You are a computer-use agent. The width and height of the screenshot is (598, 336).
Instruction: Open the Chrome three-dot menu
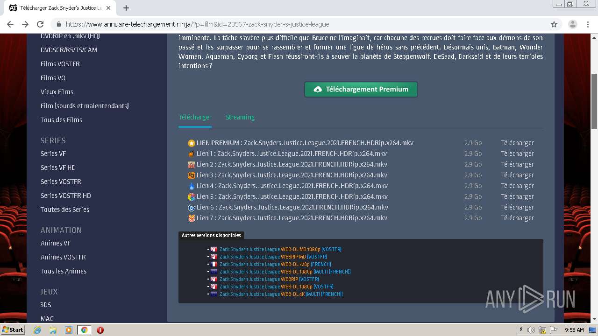coord(587,24)
